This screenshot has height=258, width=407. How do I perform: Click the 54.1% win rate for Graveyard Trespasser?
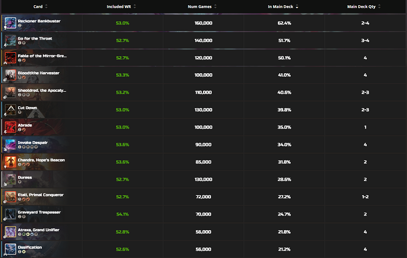(123, 214)
